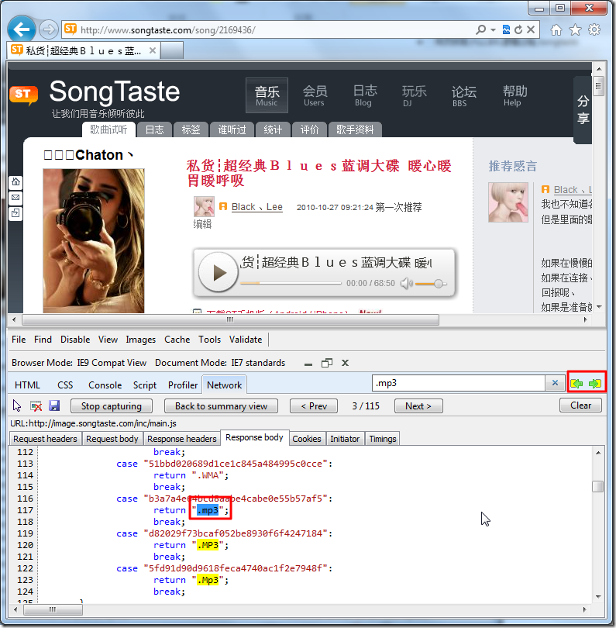Open the Black、Lee user link
Screen dimensions: 616x628
pyautogui.click(x=257, y=207)
